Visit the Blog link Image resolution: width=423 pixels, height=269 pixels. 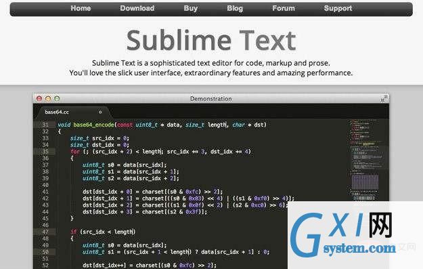pos(235,8)
